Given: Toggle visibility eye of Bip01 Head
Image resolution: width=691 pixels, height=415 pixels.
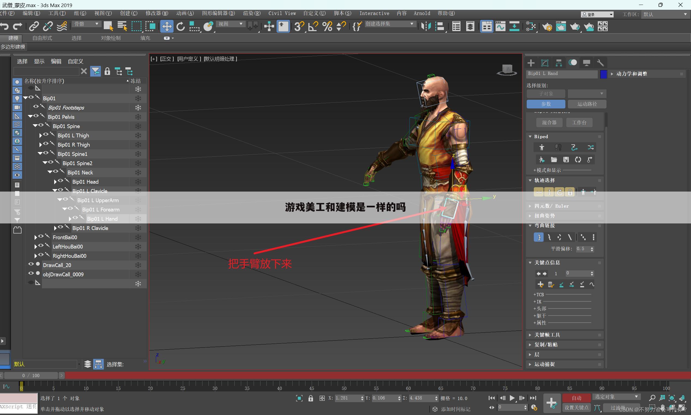Looking at the screenshot, I should tap(60, 181).
